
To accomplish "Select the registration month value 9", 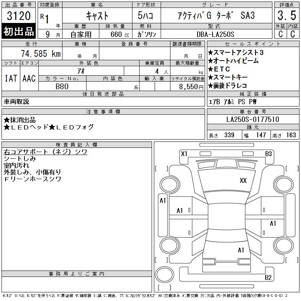I will coord(48,34).
